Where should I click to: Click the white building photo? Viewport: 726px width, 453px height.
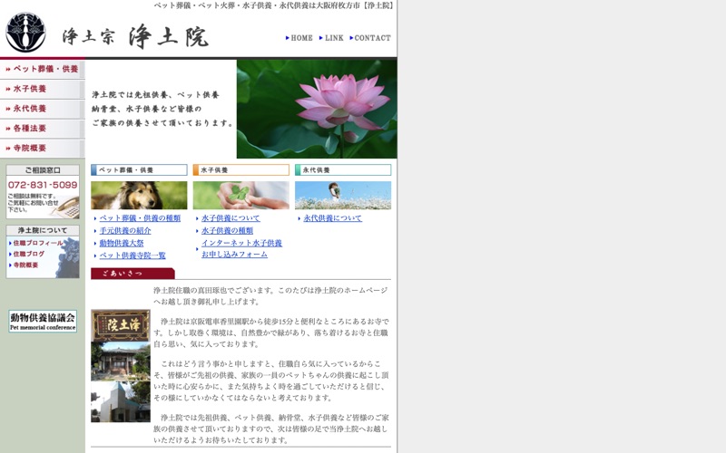(121, 401)
